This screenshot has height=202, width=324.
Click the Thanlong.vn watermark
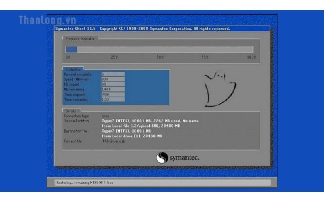pyautogui.click(x=41, y=20)
